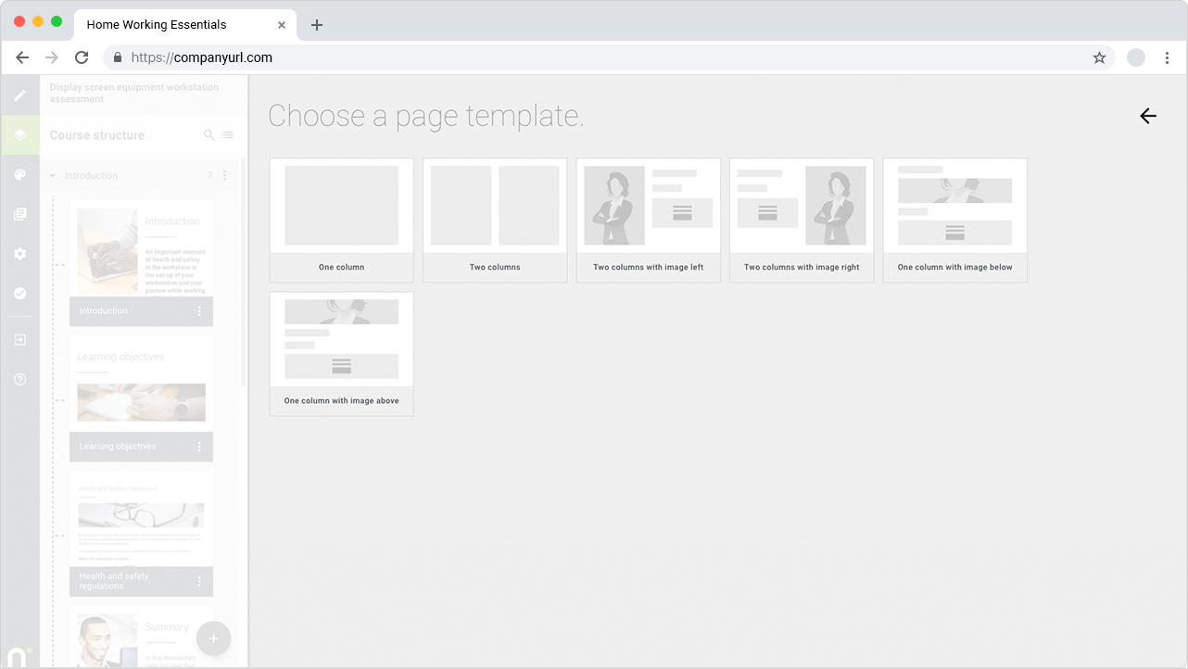The image size is (1188, 669).
Task: Open the settings gear icon
Action: tap(19, 254)
